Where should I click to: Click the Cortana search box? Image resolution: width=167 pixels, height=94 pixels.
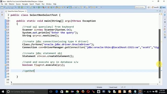27,92
